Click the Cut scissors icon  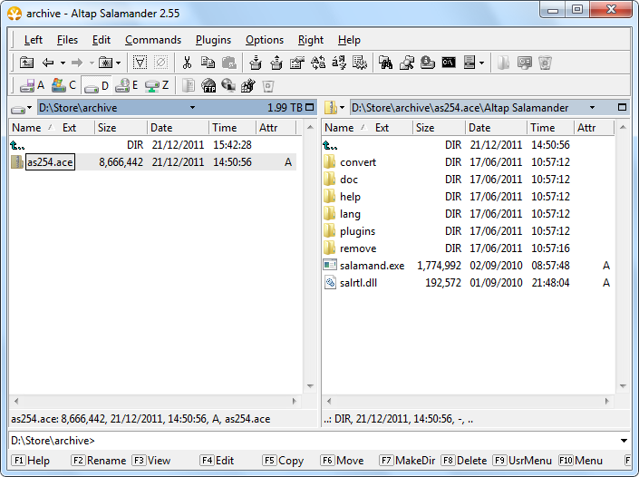click(187, 63)
